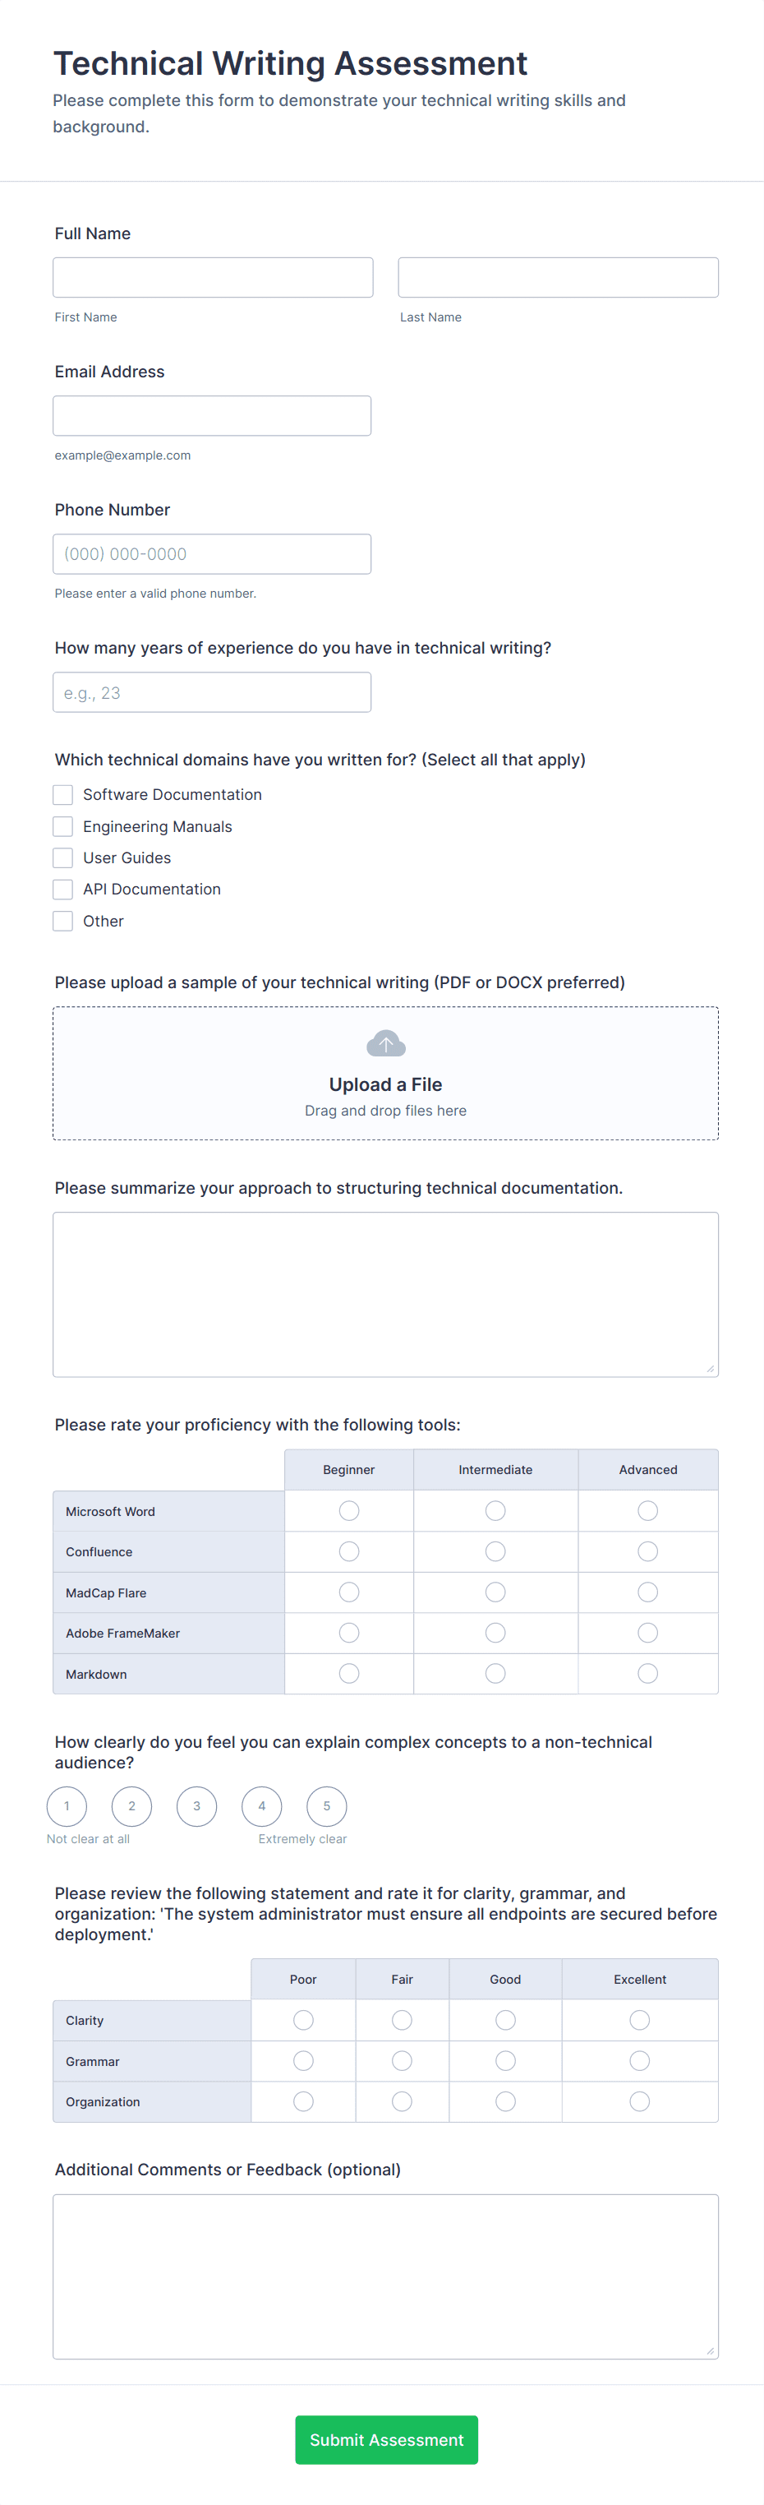
Task: Rate Grammar as Good
Action: click(505, 2060)
